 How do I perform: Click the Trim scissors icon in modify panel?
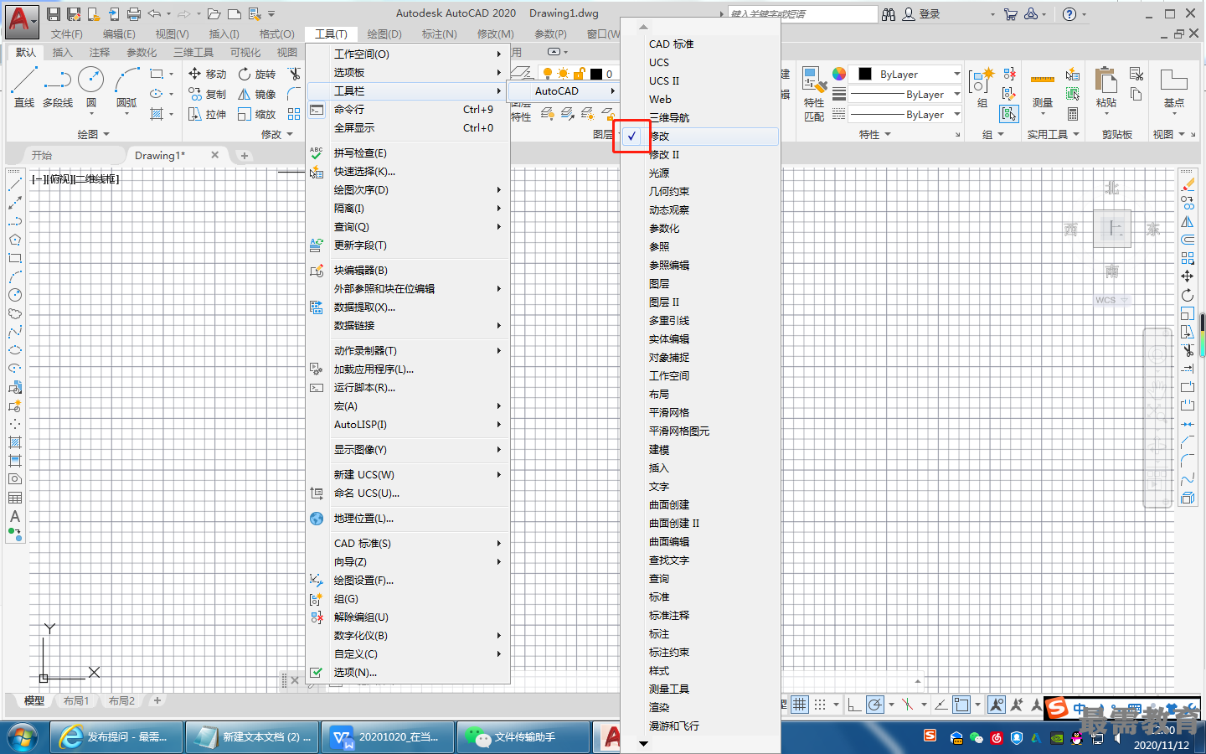[x=294, y=74]
